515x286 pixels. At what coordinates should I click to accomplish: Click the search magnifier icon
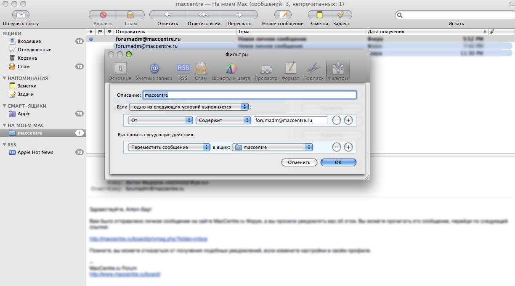[400, 15]
